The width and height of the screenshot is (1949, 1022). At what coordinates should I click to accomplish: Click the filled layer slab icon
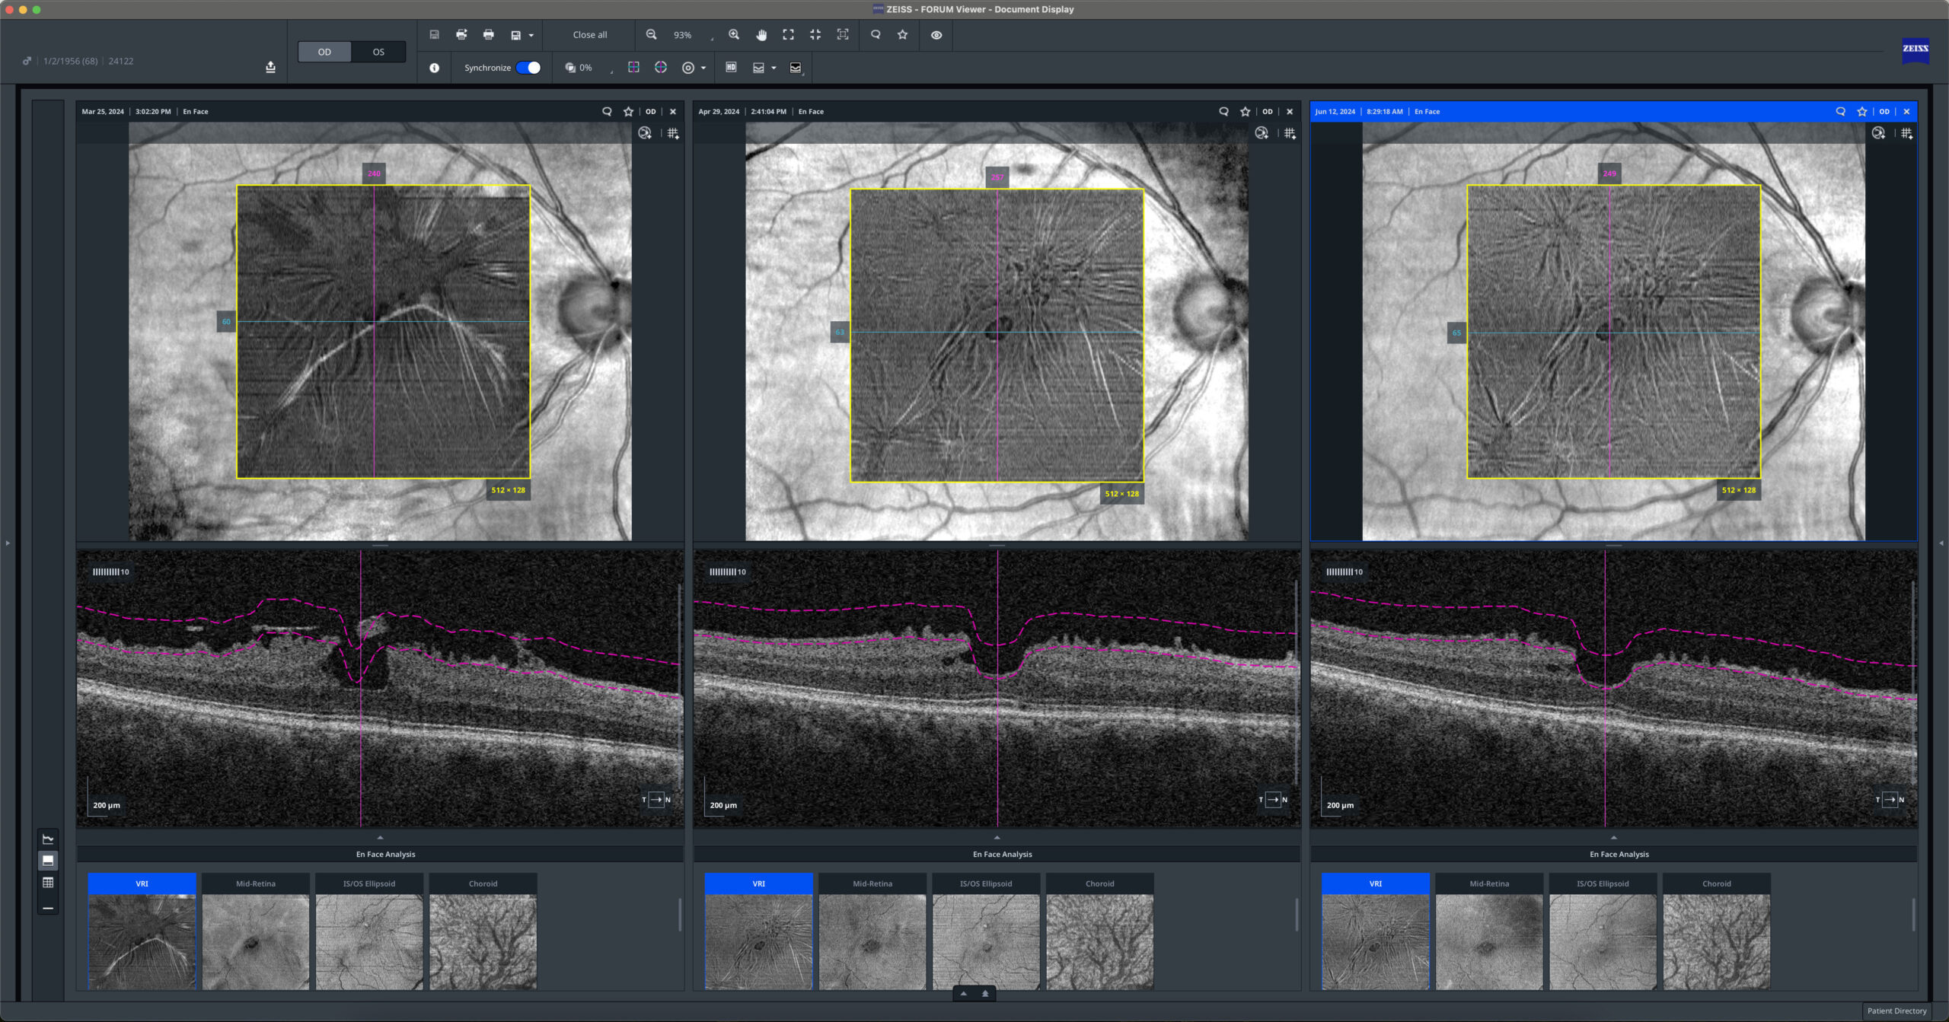[x=796, y=68]
